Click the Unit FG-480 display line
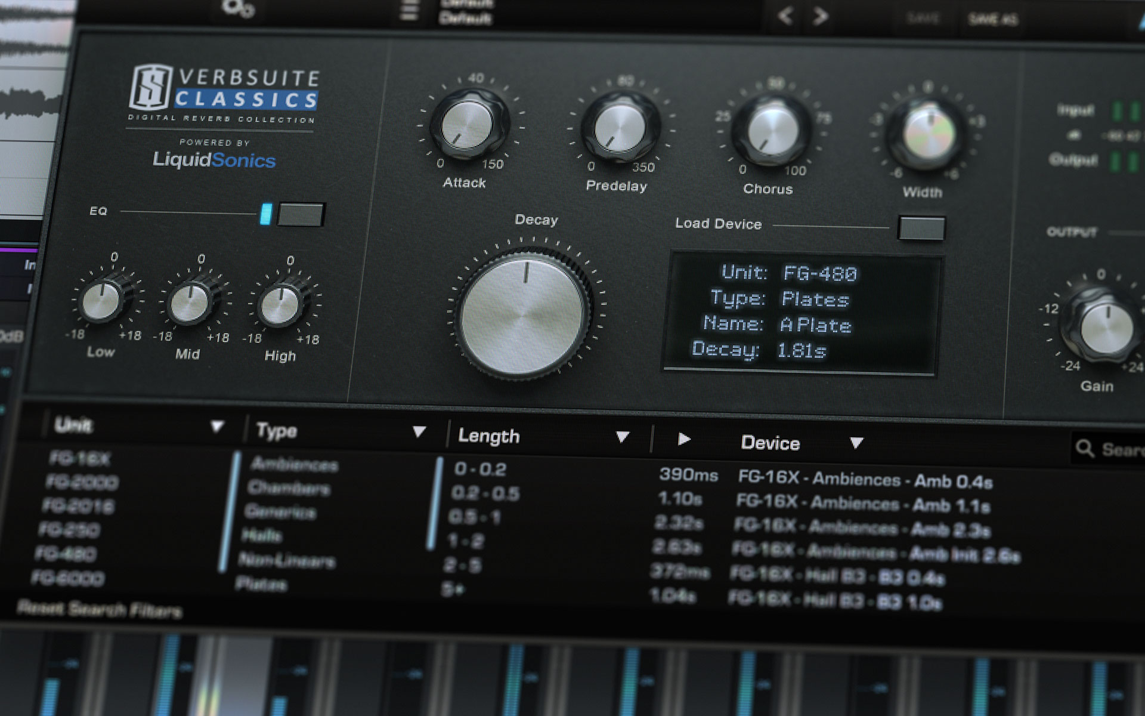 tap(788, 273)
